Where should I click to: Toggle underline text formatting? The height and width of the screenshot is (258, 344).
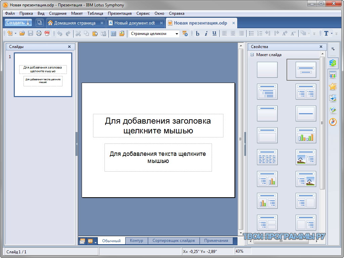(214, 34)
